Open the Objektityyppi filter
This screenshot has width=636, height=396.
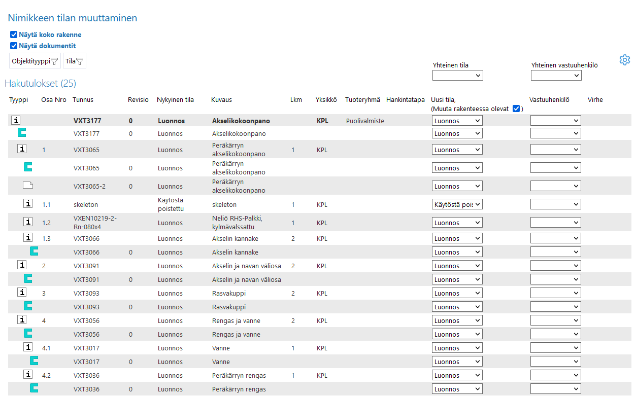tap(35, 61)
